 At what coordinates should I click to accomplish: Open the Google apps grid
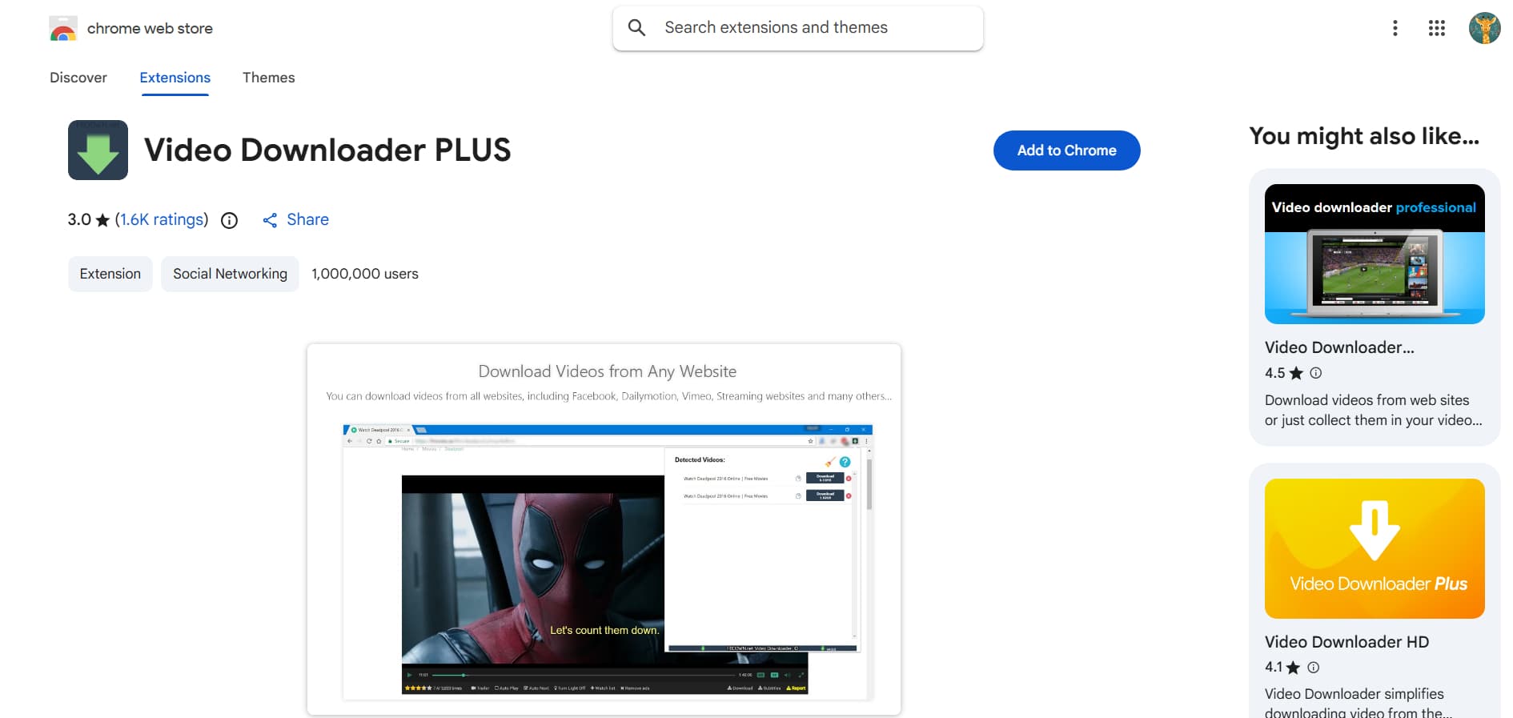1436,28
